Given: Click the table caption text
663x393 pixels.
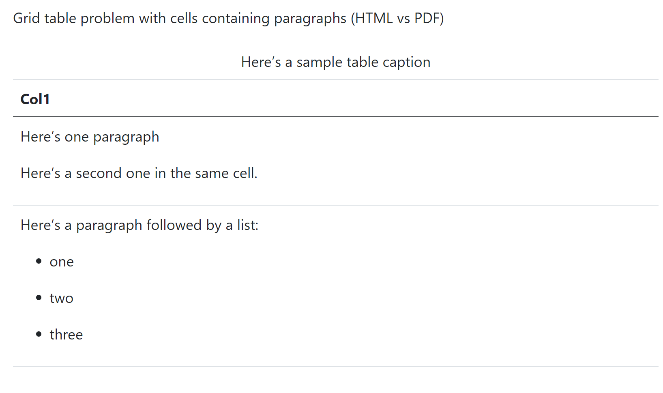Looking at the screenshot, I should click(x=336, y=62).
